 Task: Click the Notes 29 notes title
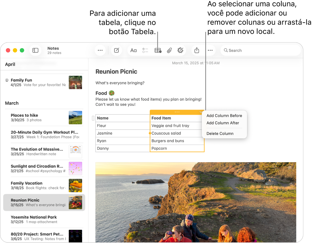tap(54, 50)
